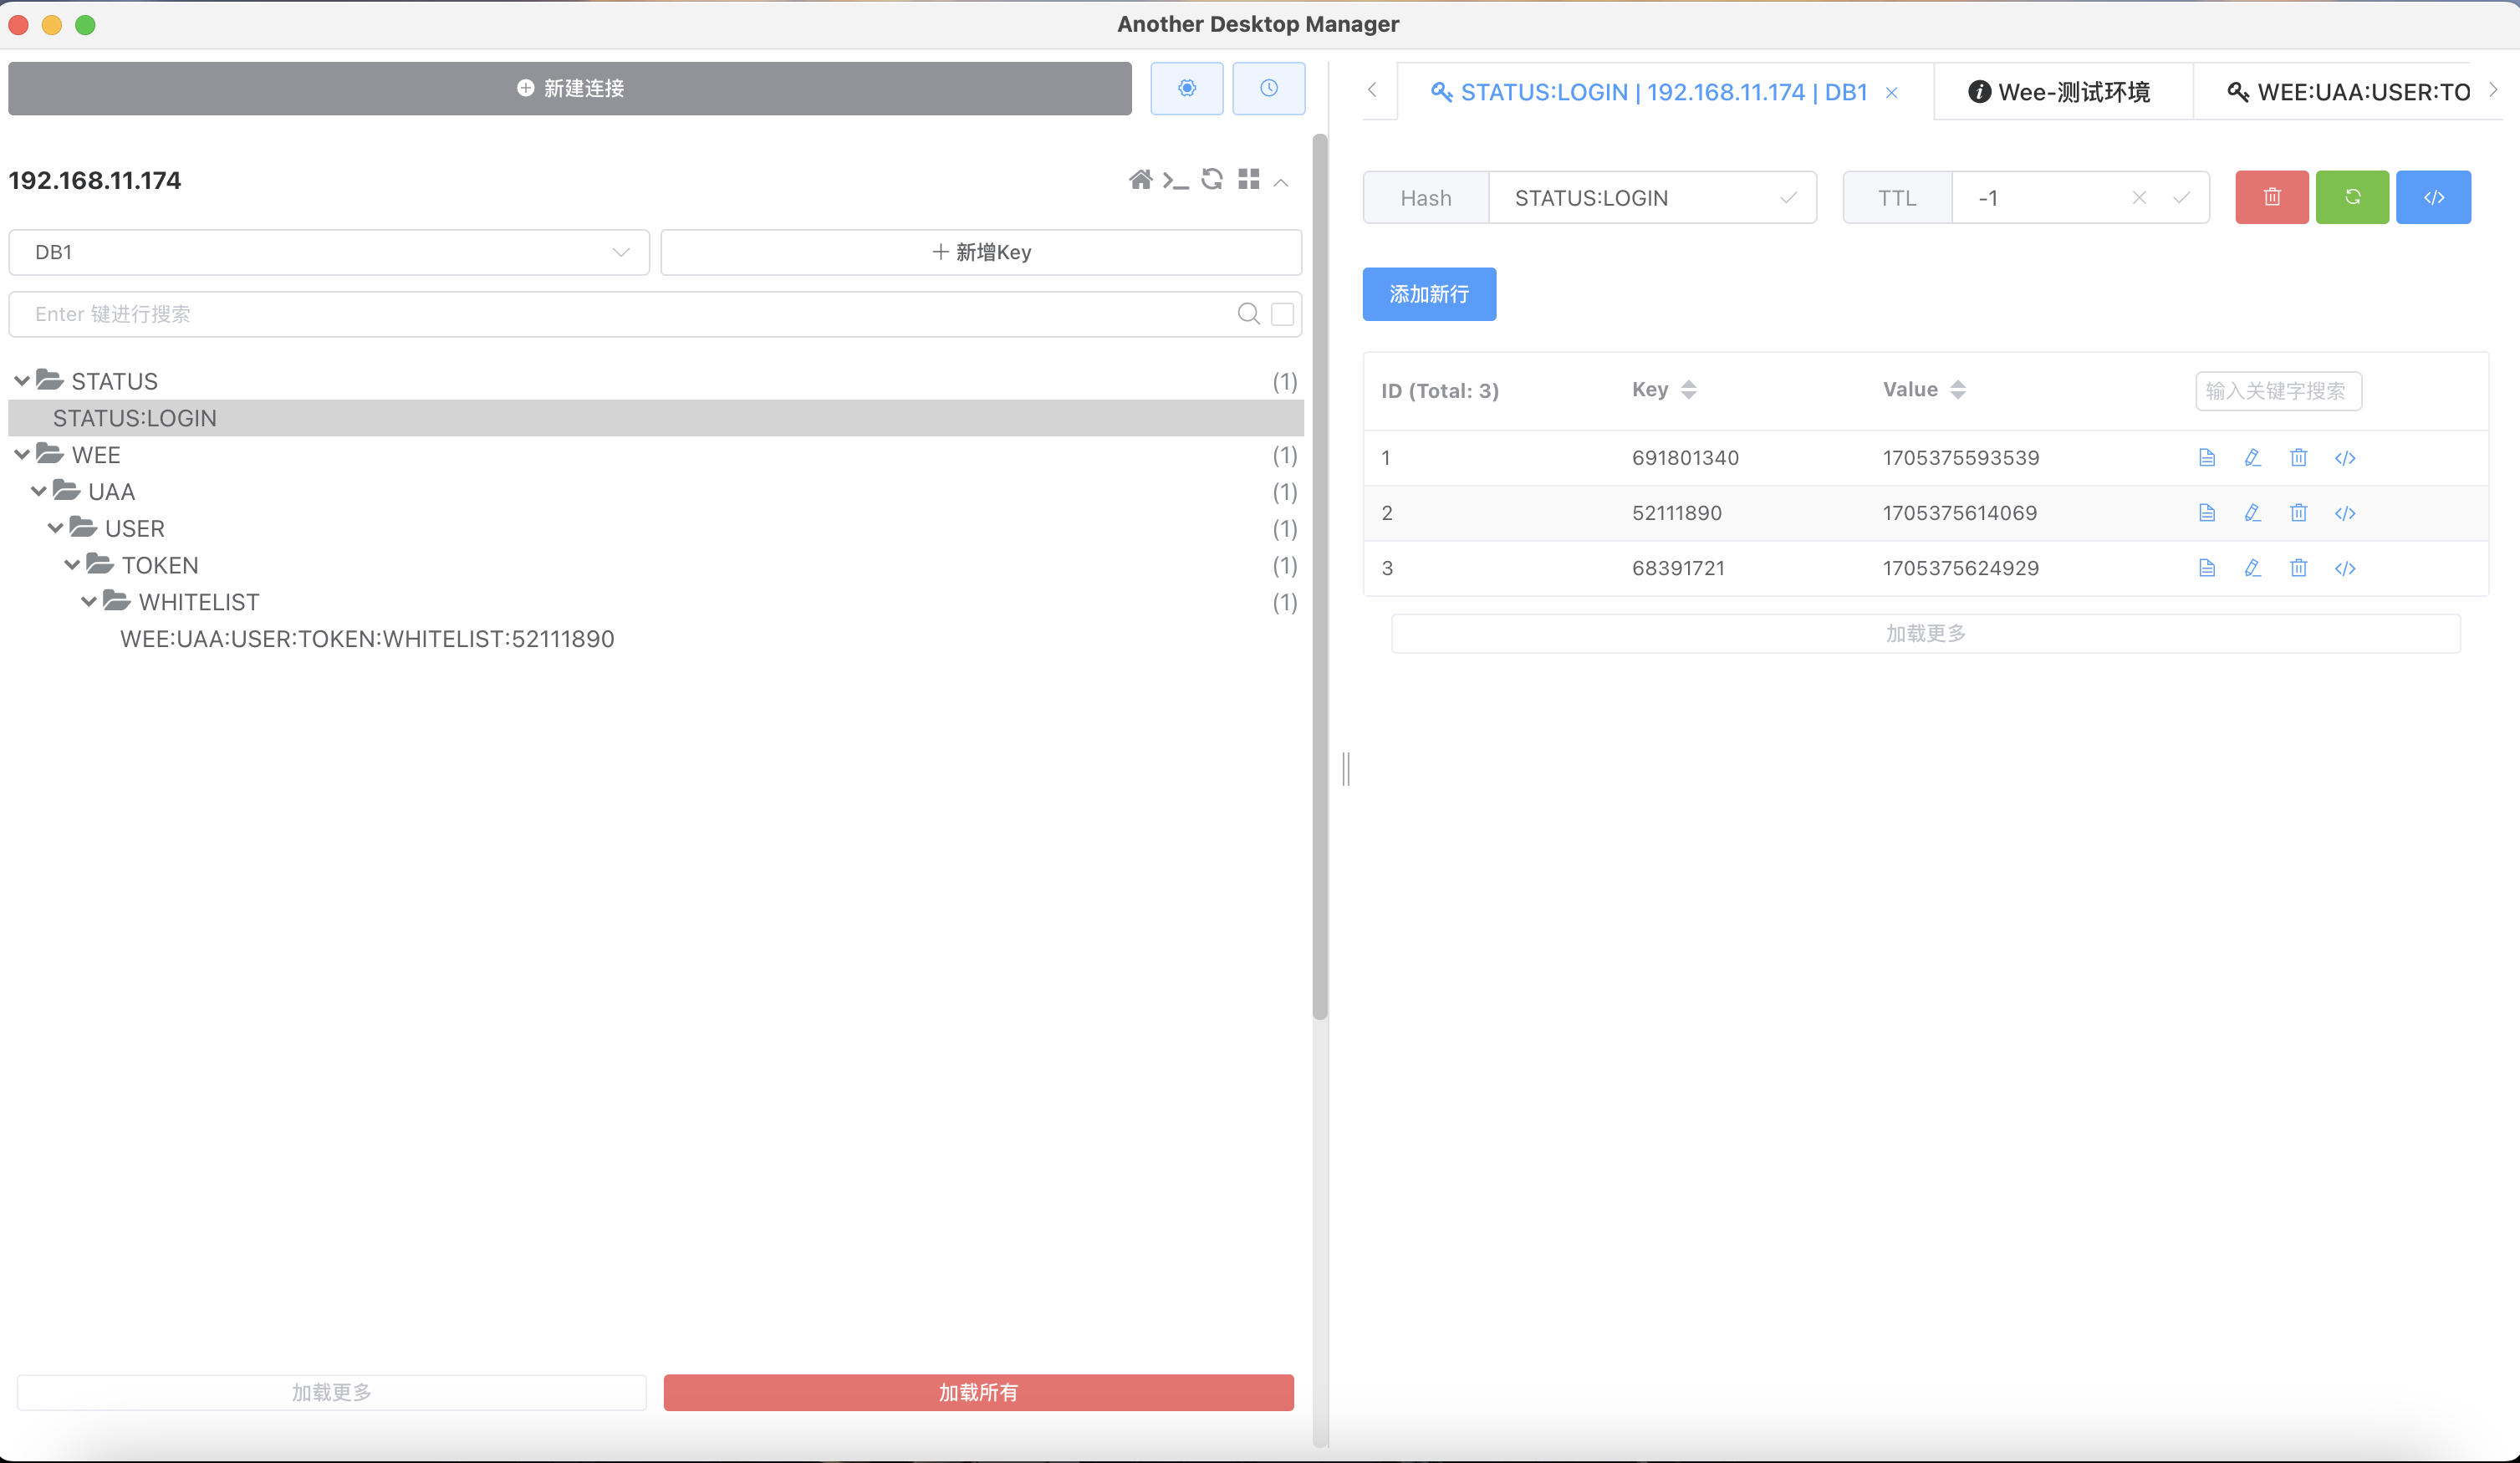Switch to the WEE:UAA:USER:TO tab
Image resolution: width=2520 pixels, height=1463 pixels.
tap(2350, 92)
